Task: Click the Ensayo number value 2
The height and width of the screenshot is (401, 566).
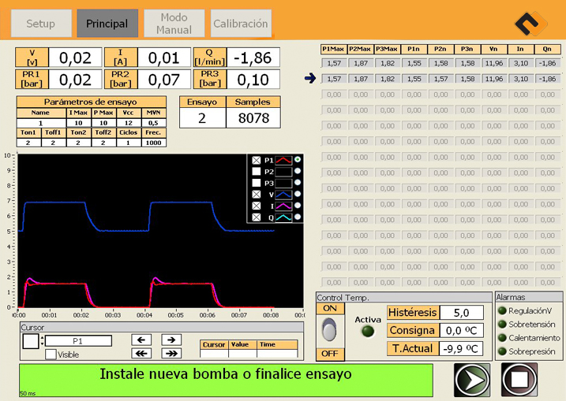Action: pyautogui.click(x=203, y=118)
